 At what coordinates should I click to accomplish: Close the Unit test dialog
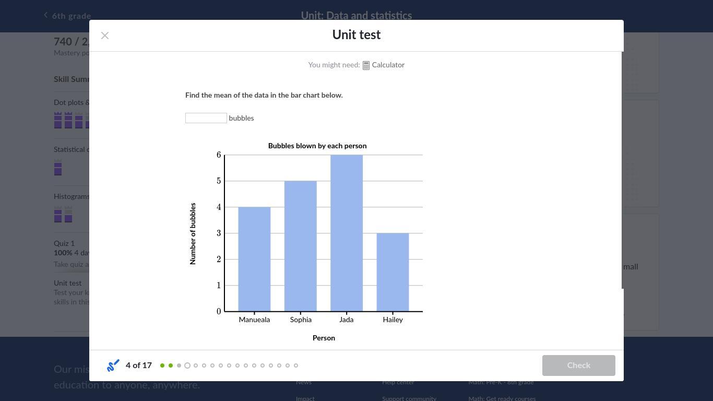pyautogui.click(x=105, y=36)
